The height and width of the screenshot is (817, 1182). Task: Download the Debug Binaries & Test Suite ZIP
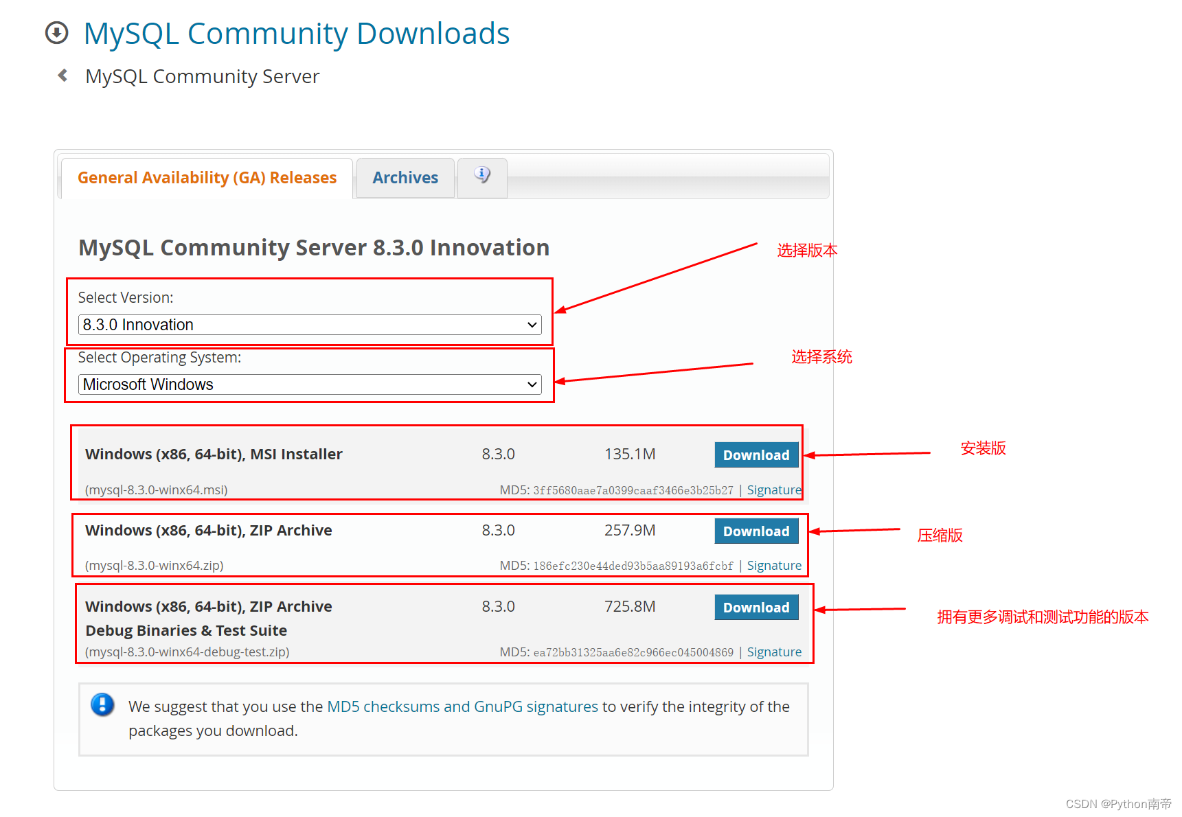pyautogui.click(x=756, y=608)
